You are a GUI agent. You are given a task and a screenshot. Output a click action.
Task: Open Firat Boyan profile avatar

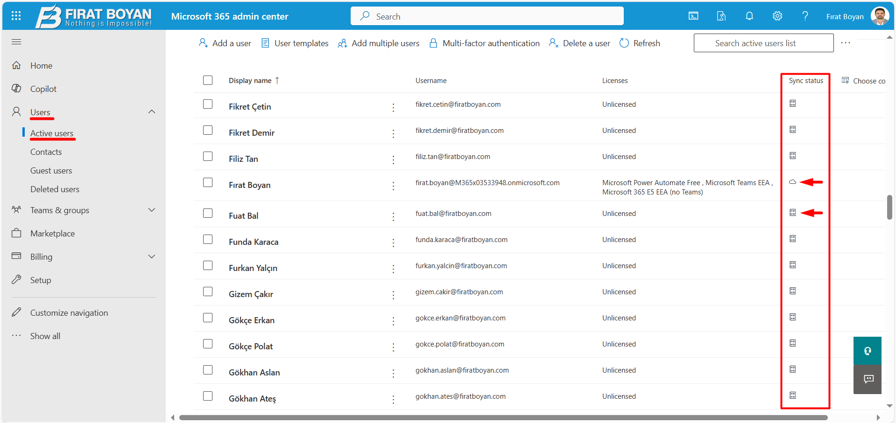[880, 16]
